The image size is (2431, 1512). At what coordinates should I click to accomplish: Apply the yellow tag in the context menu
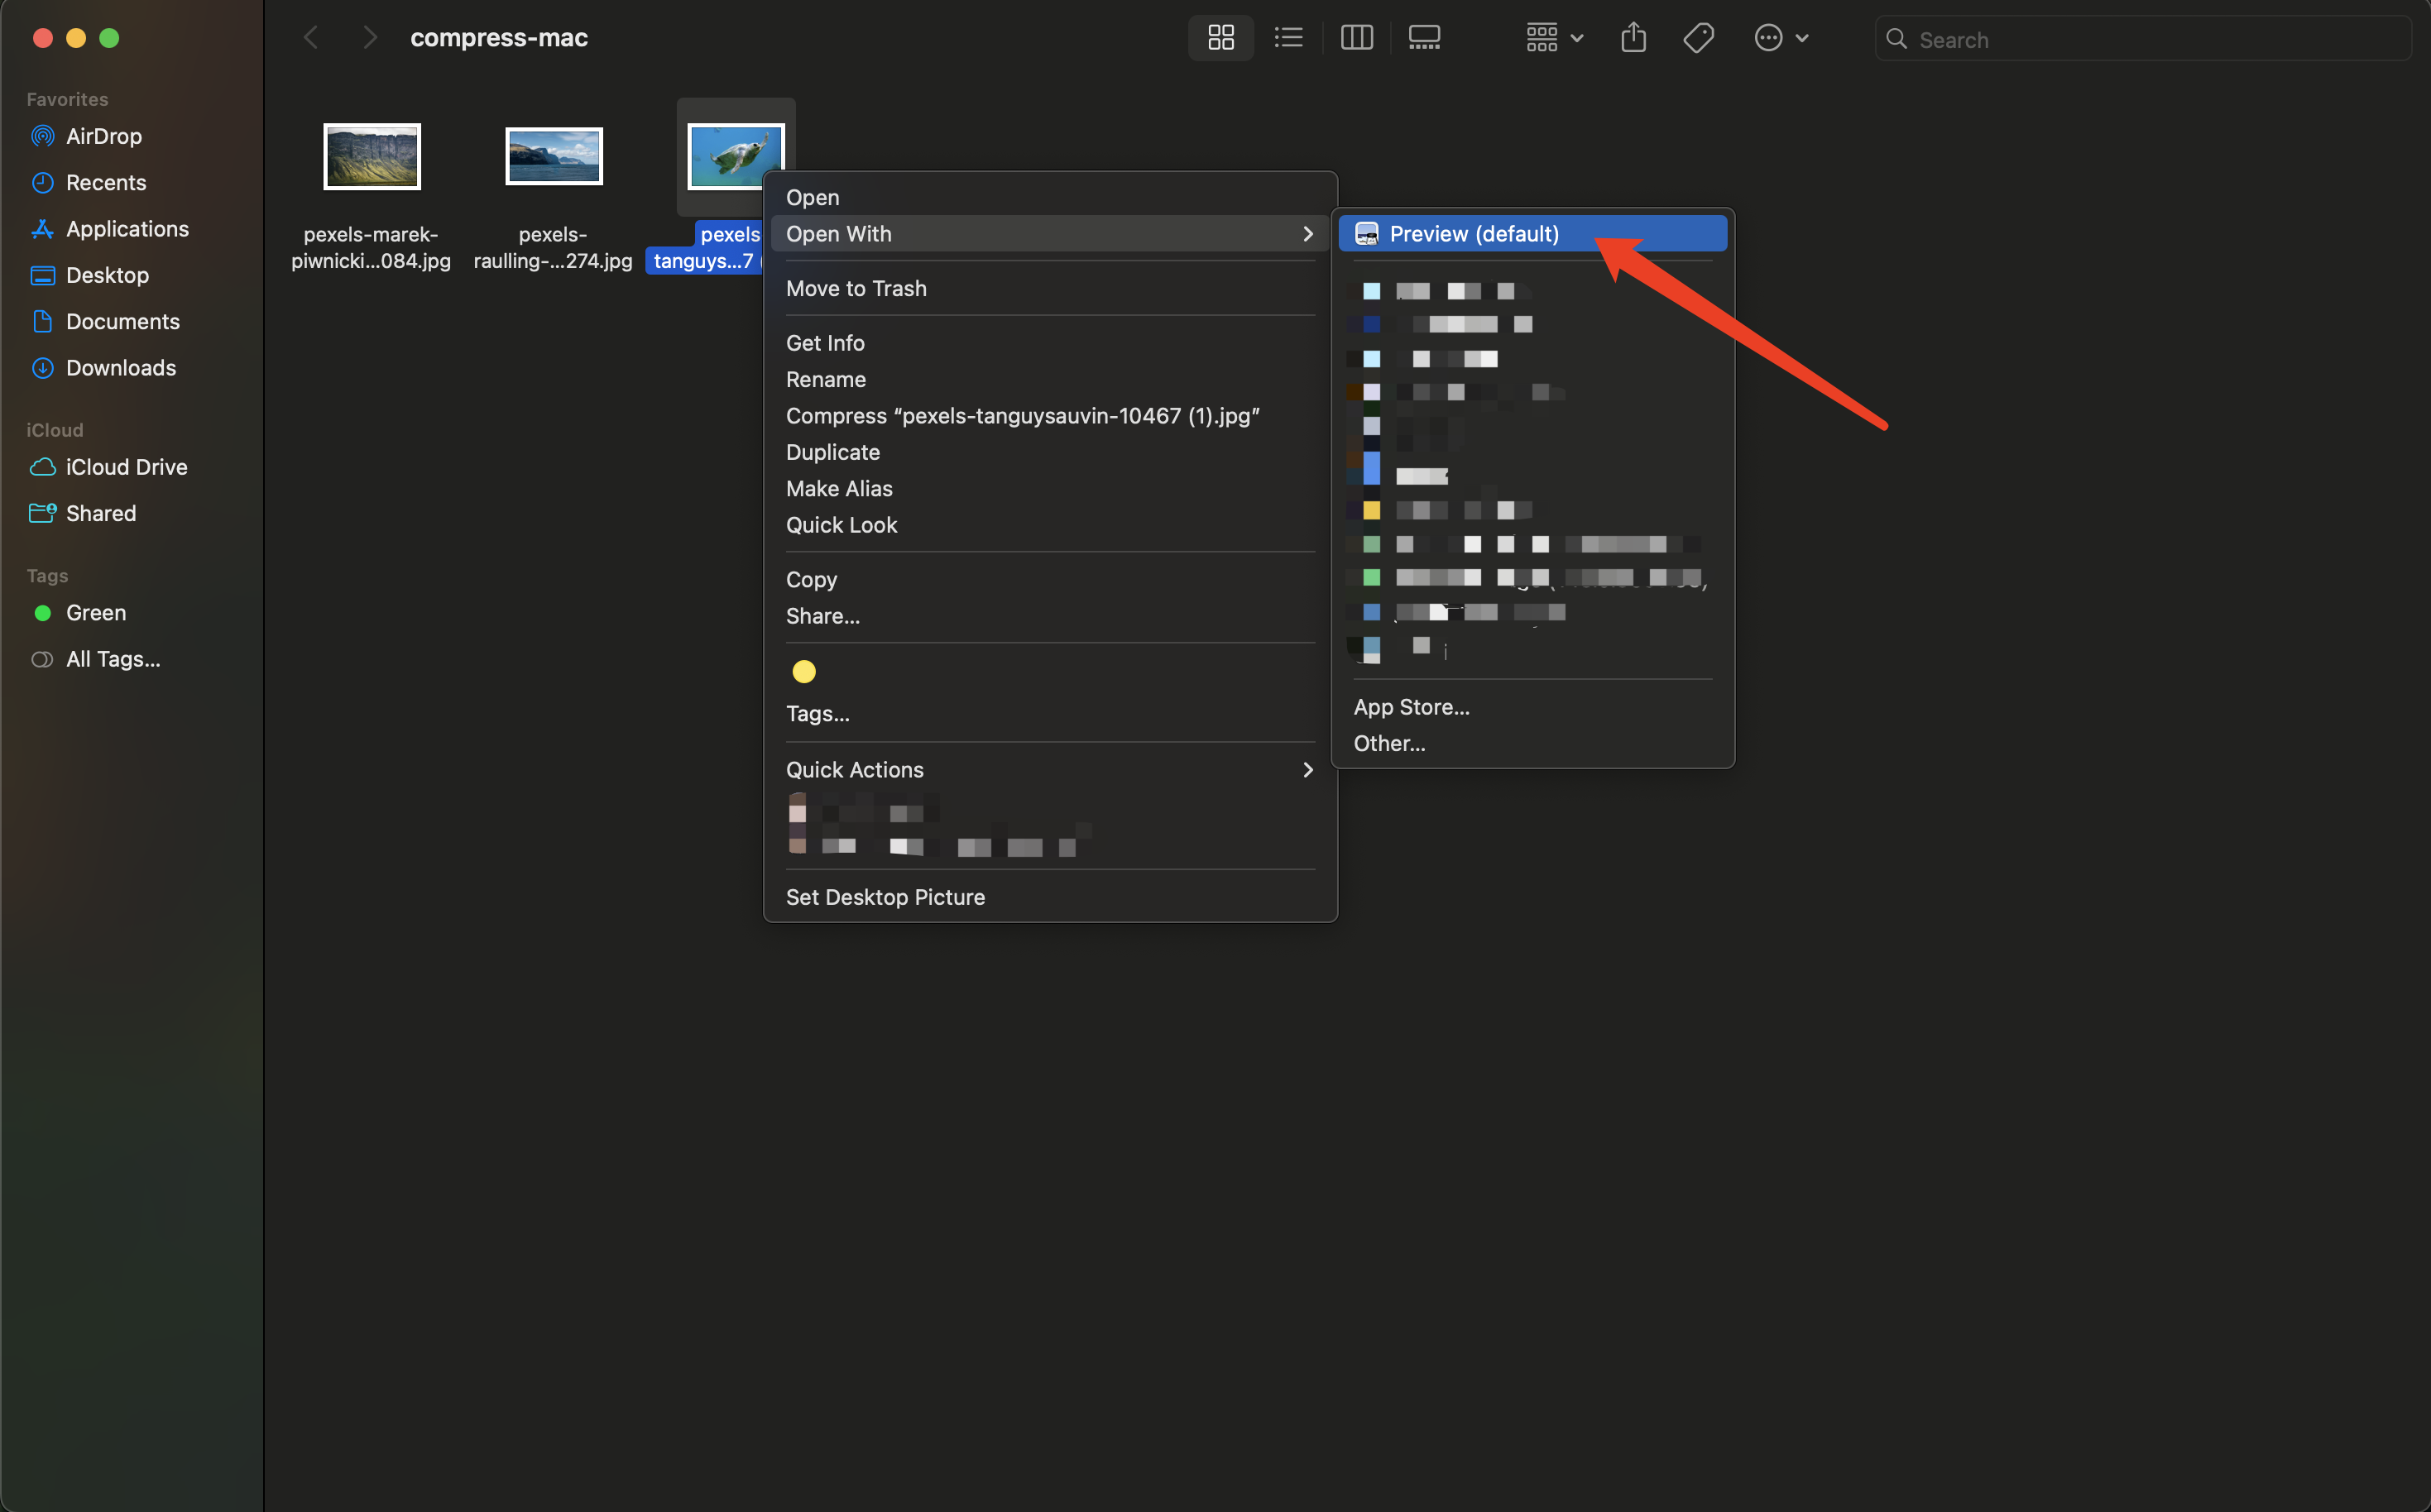803,671
